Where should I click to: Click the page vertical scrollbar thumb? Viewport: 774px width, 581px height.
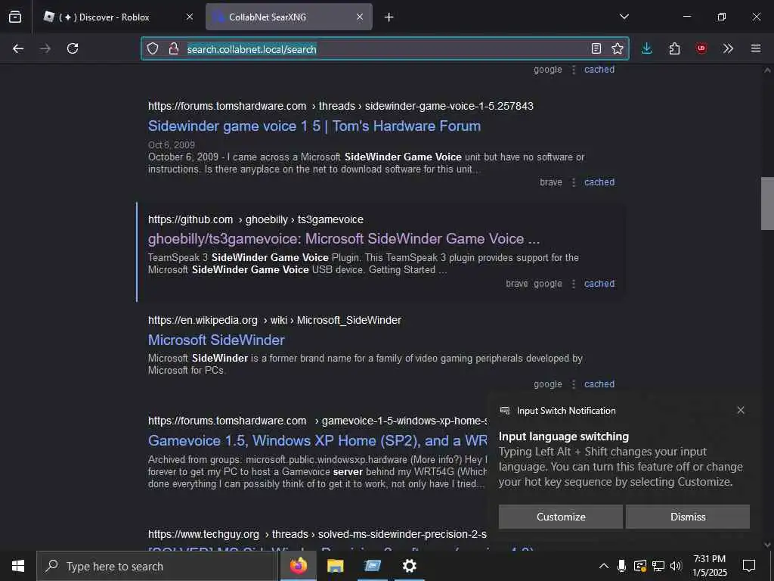(x=767, y=203)
